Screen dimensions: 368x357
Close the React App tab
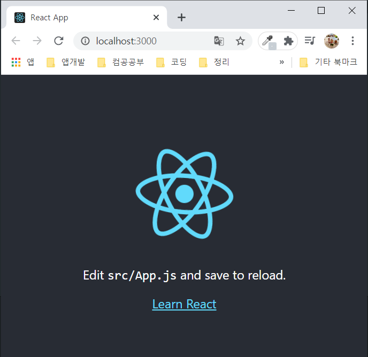pyautogui.click(x=156, y=17)
